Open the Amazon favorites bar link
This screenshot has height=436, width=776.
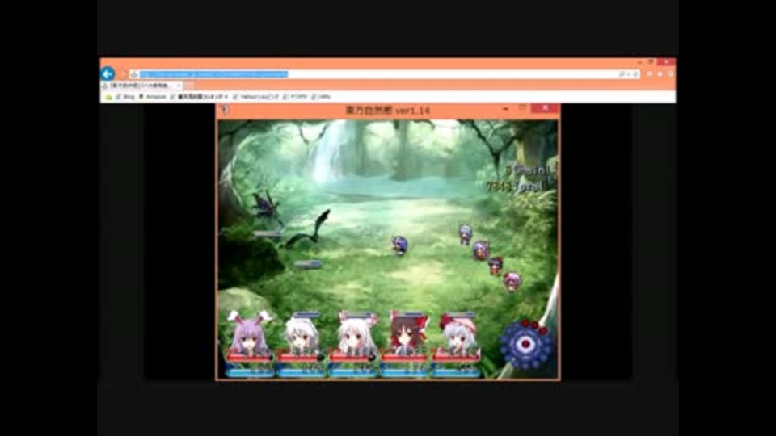tap(152, 97)
